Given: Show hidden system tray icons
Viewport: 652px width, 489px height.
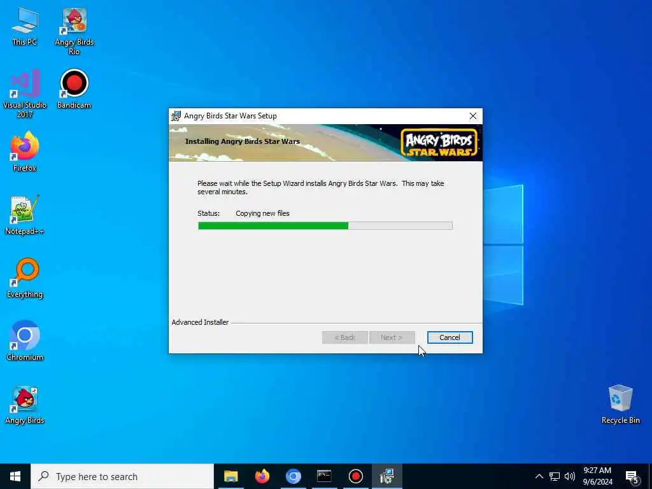Looking at the screenshot, I should coord(539,476).
